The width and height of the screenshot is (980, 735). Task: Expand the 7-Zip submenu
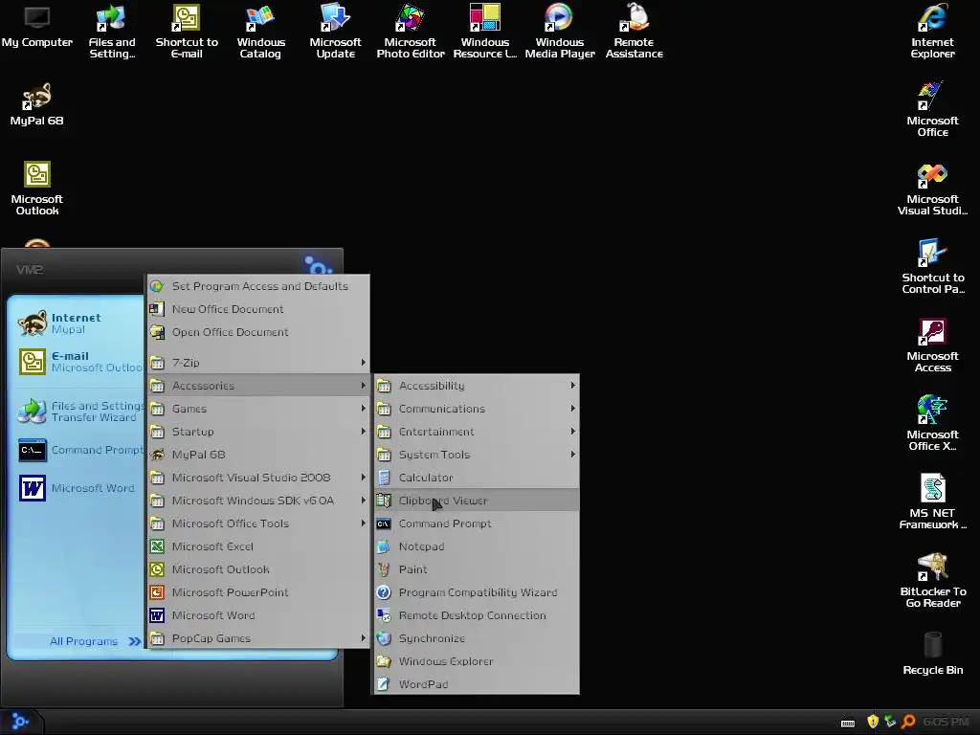tap(258, 362)
